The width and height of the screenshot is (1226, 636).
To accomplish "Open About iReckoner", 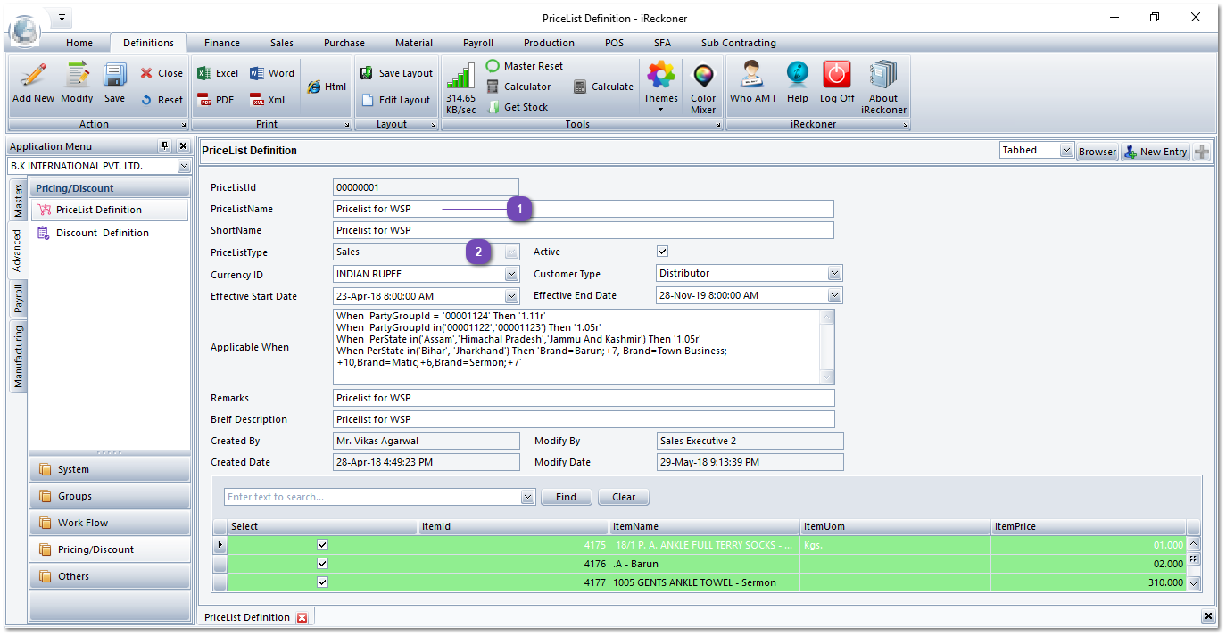I will (x=883, y=87).
